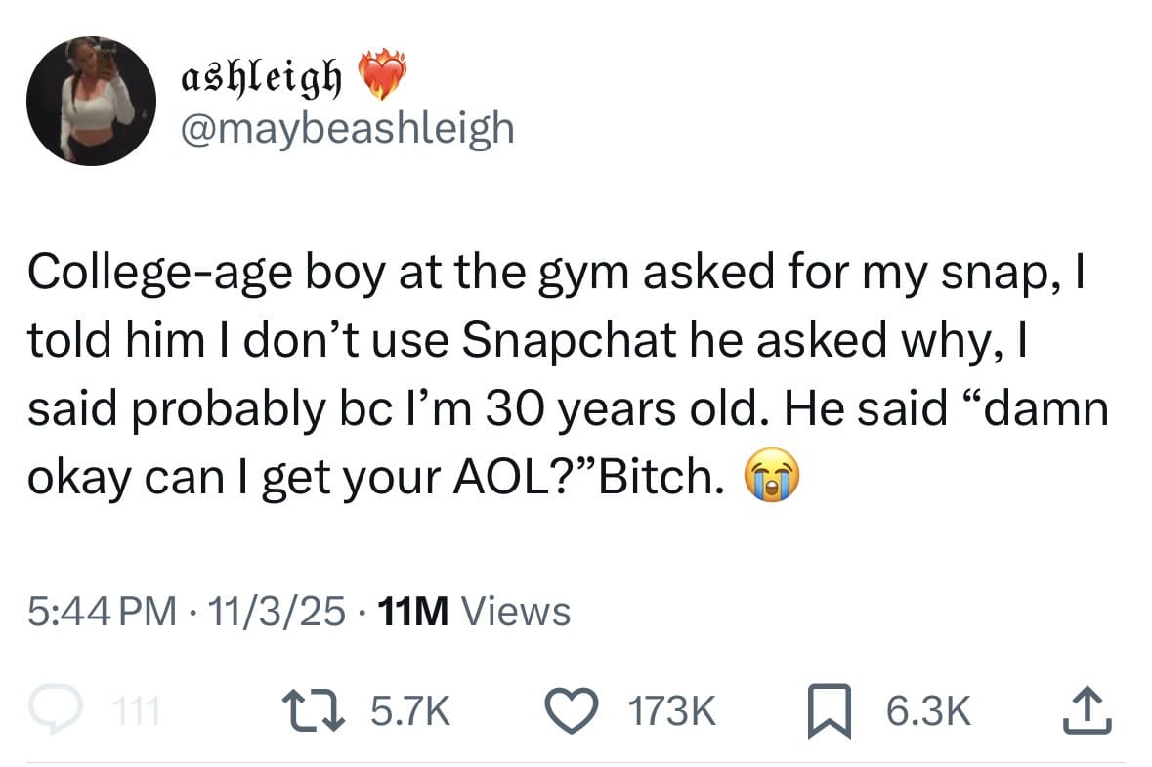Visit the @maybeashleigh handle link
This screenshot has height=767, width=1152.
click(345, 126)
